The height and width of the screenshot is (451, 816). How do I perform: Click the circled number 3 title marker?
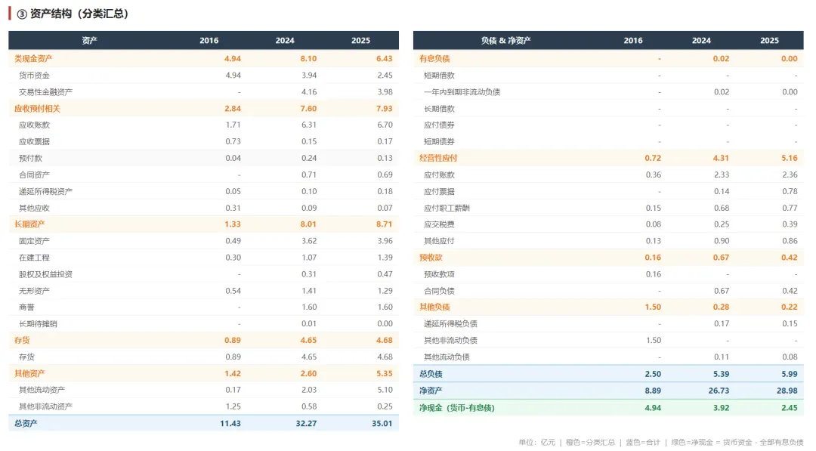coord(21,14)
